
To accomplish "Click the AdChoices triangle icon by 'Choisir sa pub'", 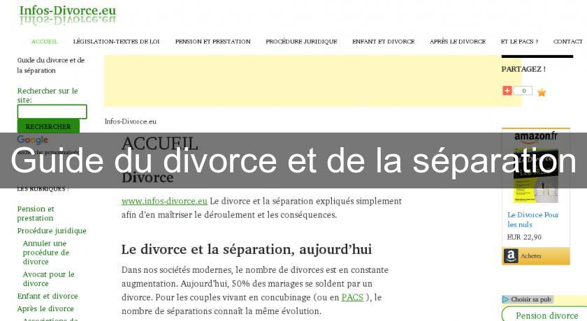I will point(506,299).
